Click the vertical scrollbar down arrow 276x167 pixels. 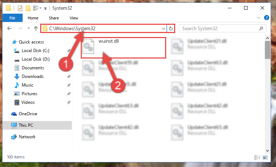click(267, 151)
